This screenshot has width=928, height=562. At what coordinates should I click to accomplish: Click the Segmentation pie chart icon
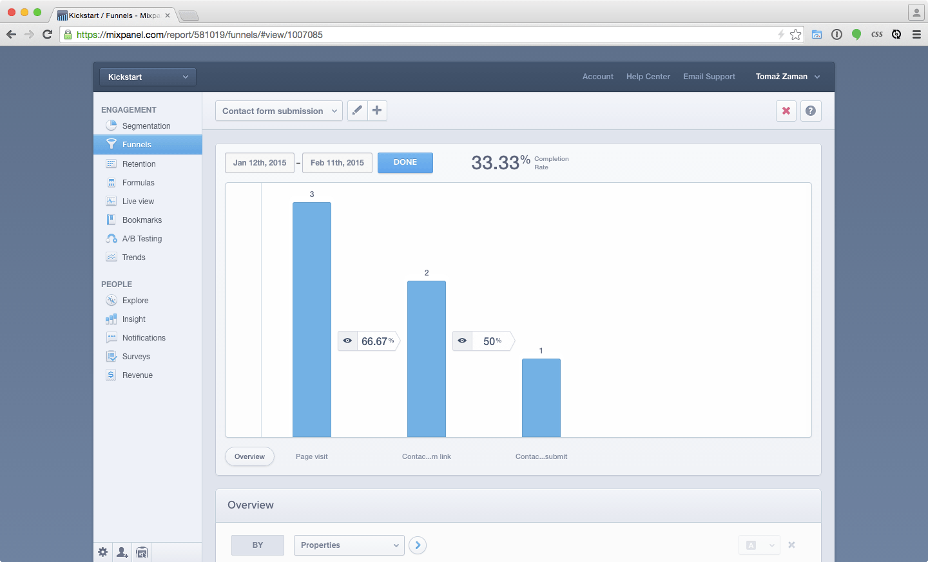pyautogui.click(x=111, y=126)
